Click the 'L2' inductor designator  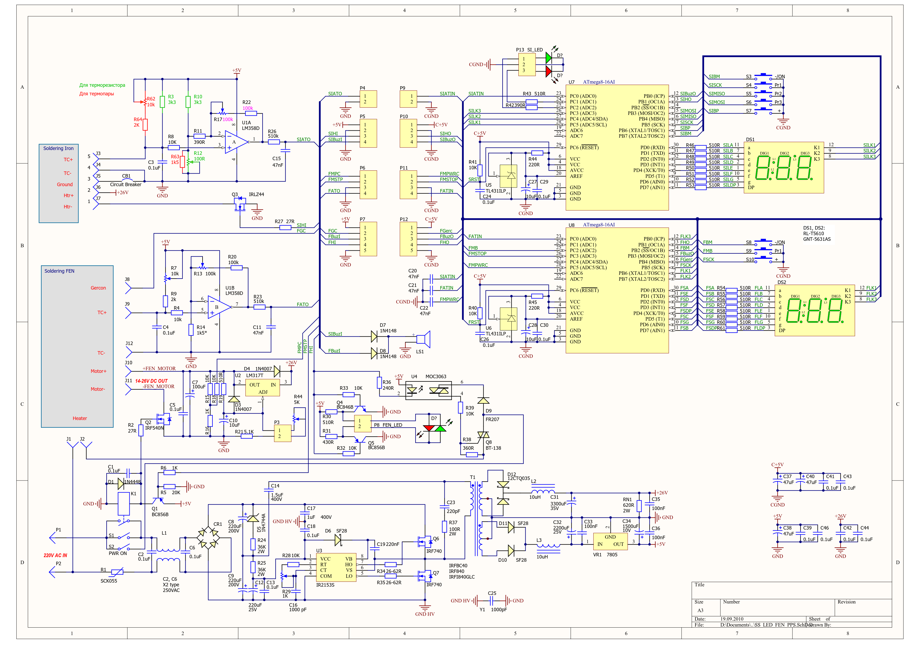(534, 481)
